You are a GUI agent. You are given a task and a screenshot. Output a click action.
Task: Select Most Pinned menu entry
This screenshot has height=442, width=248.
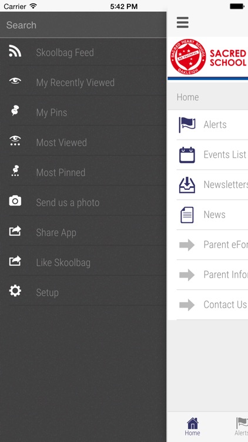[83, 173]
